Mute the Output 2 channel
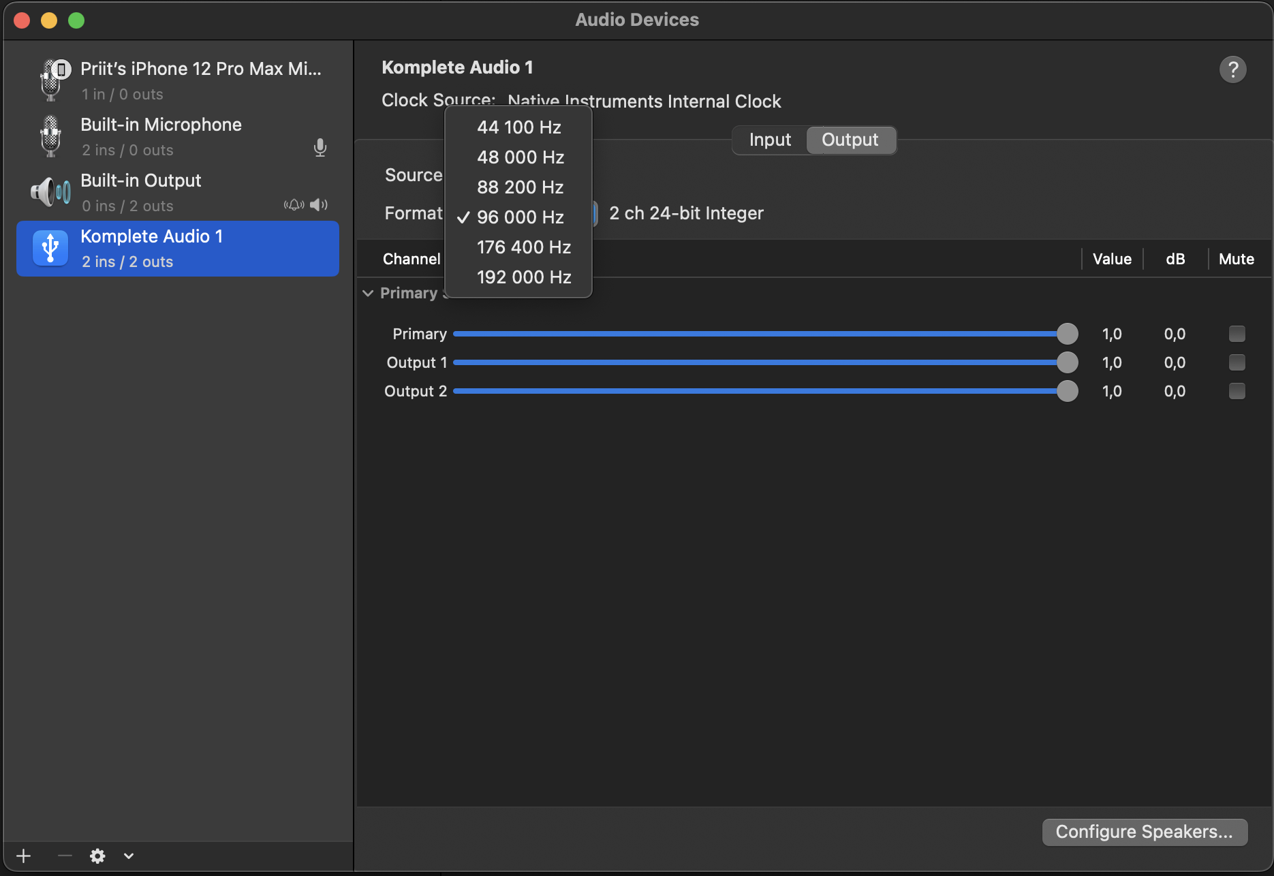This screenshot has height=876, width=1274. (1237, 391)
